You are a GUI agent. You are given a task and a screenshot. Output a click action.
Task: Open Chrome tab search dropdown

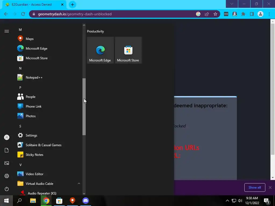tap(232, 4)
